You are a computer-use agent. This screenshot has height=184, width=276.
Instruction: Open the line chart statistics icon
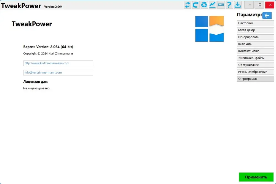(x=213, y=5)
